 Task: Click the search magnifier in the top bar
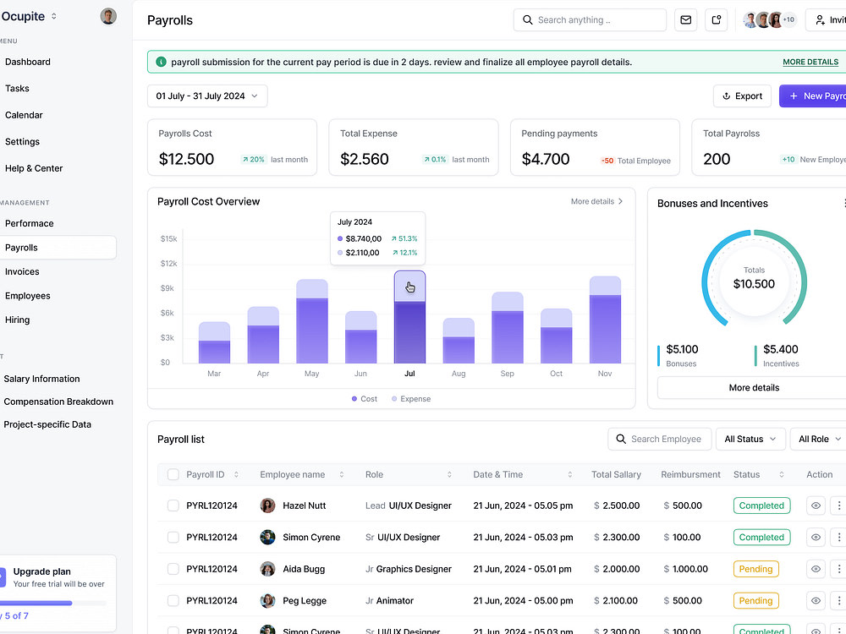[527, 20]
